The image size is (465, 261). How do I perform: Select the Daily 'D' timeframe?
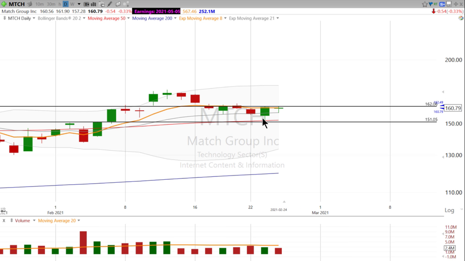[65, 4]
